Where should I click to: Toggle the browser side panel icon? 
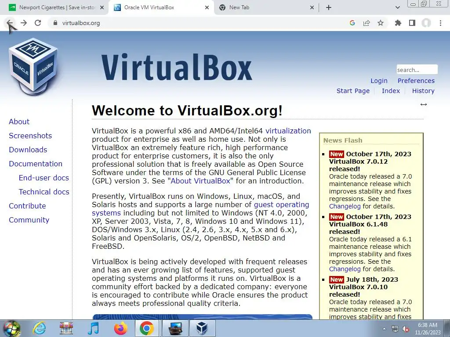tap(412, 23)
